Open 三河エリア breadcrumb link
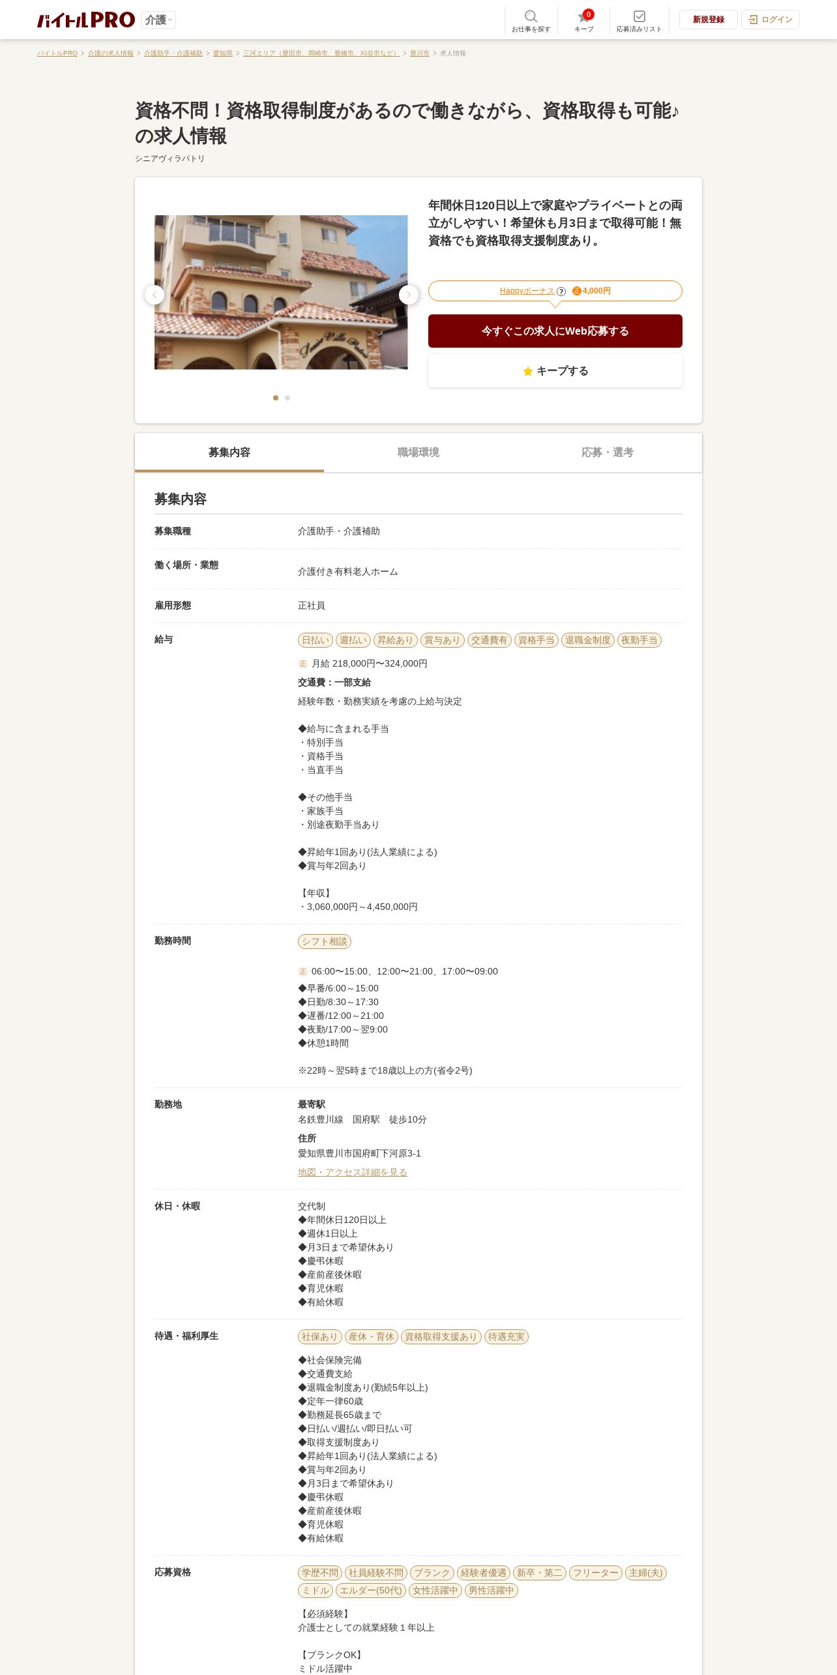 point(321,53)
